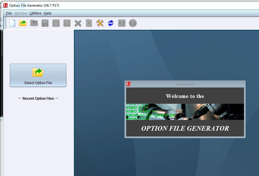Click the context help question toolbar icon
This screenshot has height=176, width=259.
coord(122,23)
